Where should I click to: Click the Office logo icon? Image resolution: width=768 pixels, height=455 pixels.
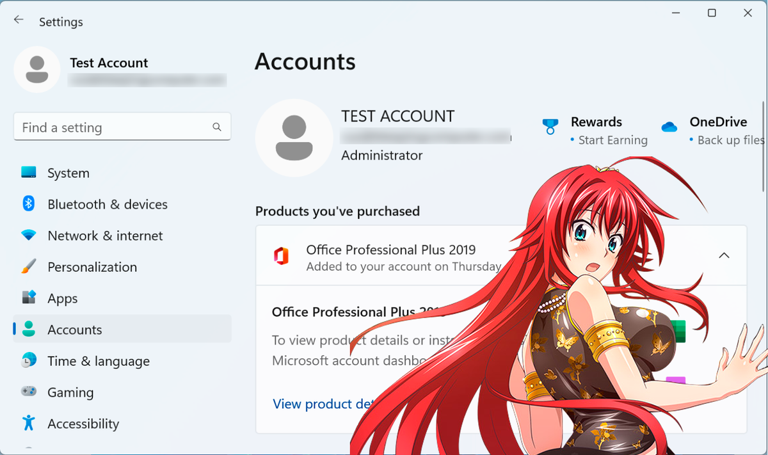click(281, 256)
